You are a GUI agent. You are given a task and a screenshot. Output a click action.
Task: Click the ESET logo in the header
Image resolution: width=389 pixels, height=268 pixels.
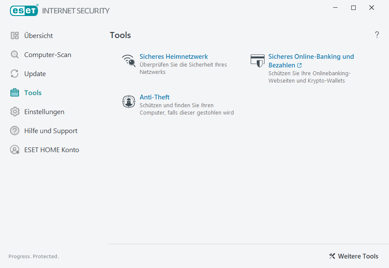coord(24,10)
